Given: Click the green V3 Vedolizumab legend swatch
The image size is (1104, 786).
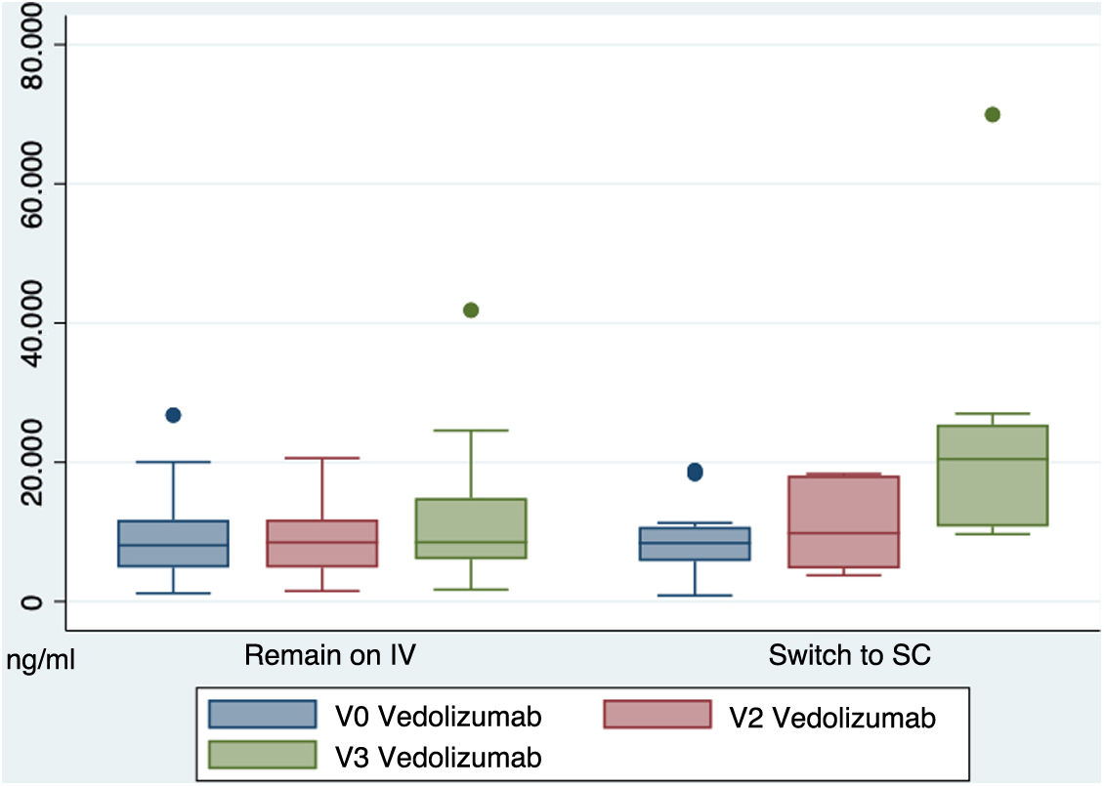Looking at the screenshot, I should [263, 755].
